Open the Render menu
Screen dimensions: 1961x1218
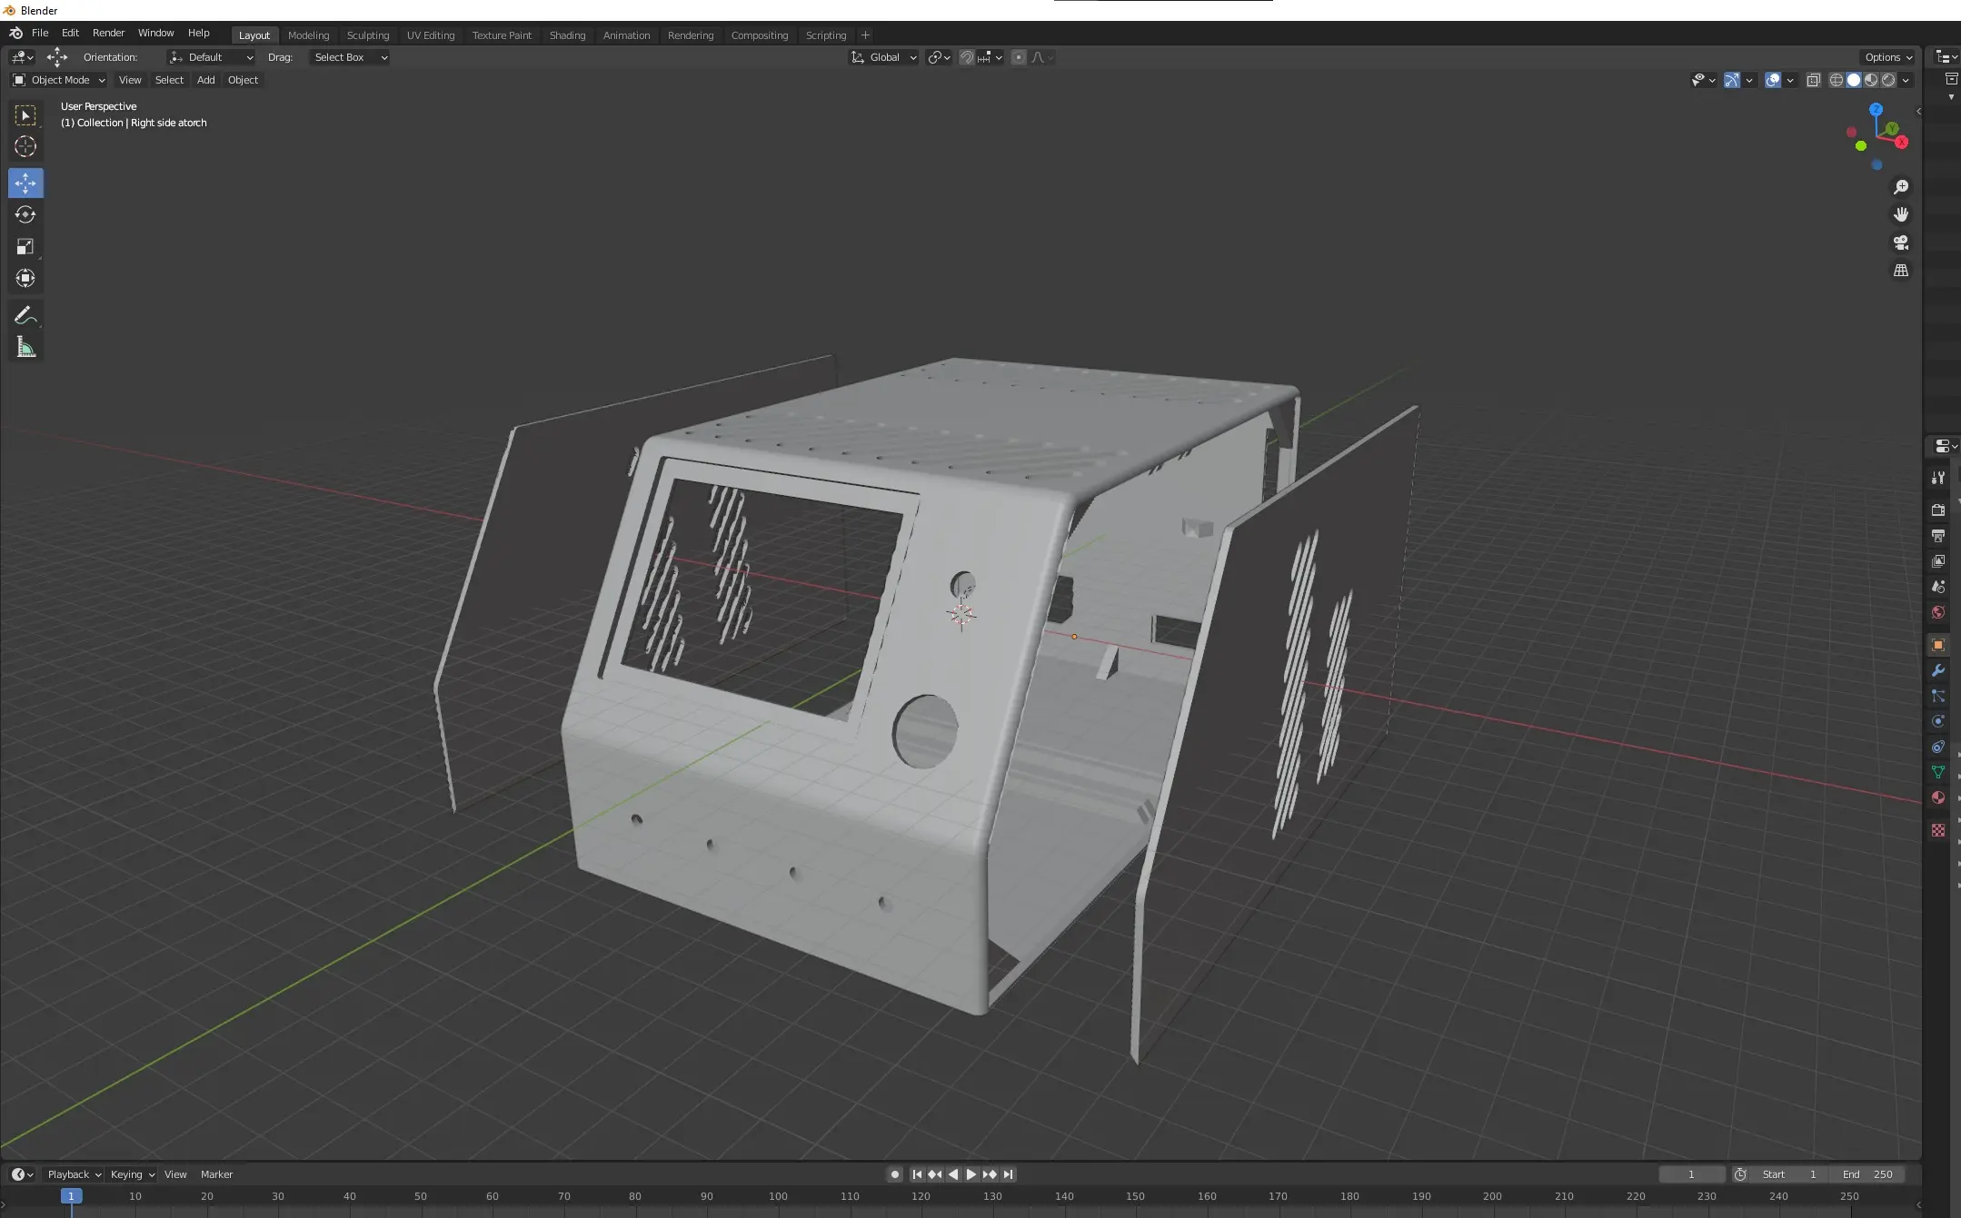108,33
